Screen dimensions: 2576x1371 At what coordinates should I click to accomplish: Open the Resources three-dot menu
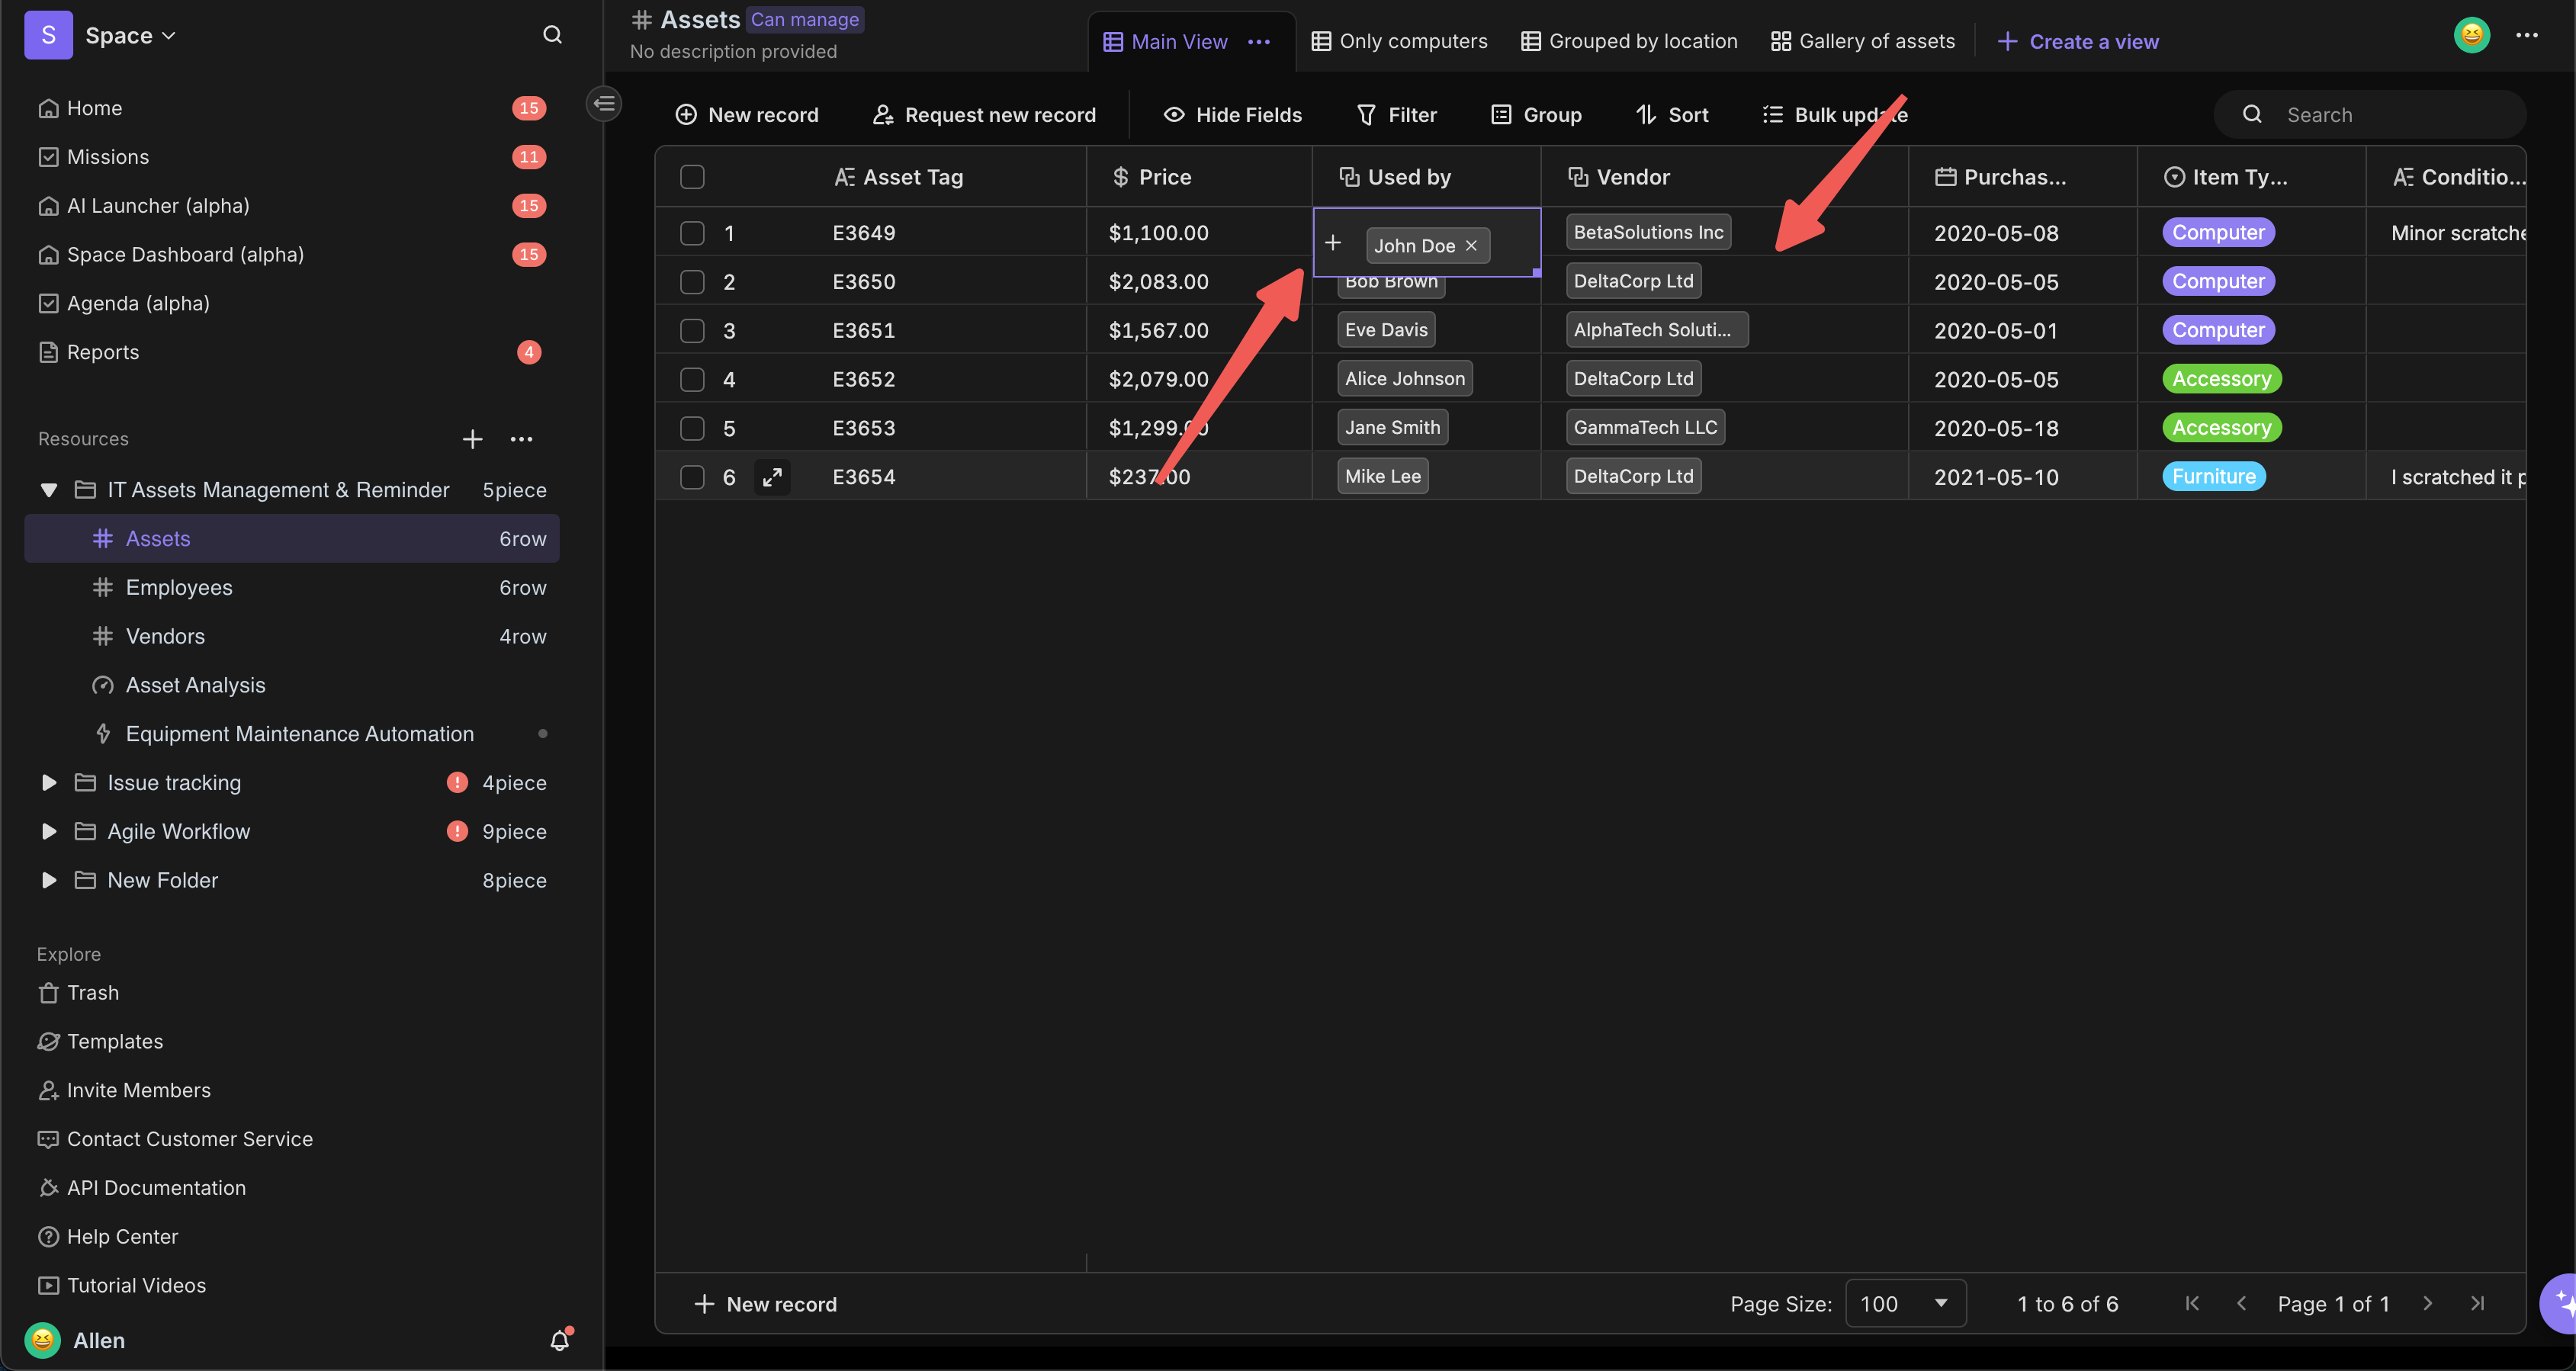[x=521, y=439]
